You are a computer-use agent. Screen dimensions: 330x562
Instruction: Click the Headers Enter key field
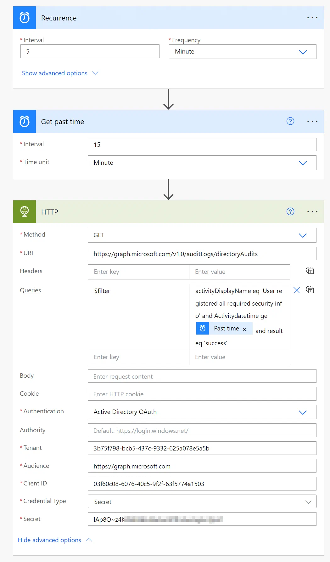138,272
